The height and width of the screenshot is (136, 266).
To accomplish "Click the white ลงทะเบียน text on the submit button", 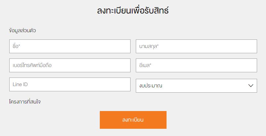I will [133, 120].
